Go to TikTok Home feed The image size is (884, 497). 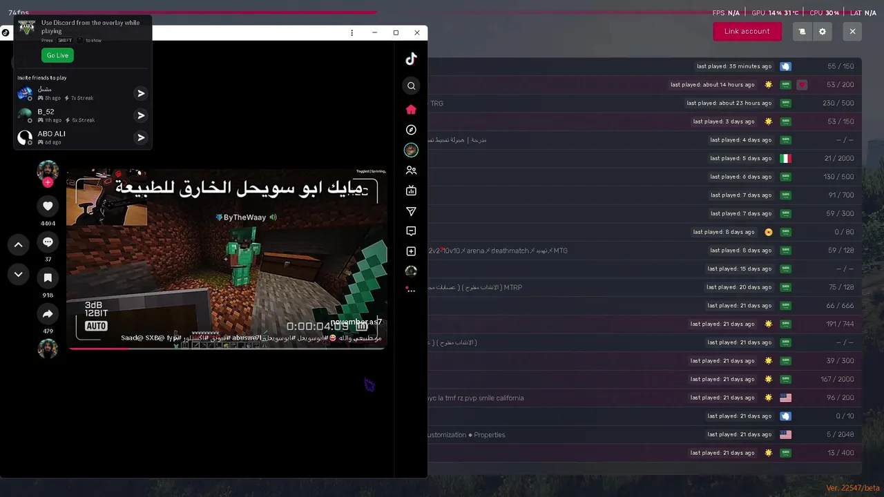pos(411,109)
